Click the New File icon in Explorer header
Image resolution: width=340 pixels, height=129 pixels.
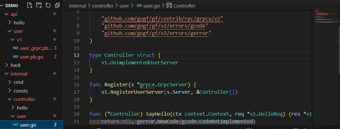point(30,5)
